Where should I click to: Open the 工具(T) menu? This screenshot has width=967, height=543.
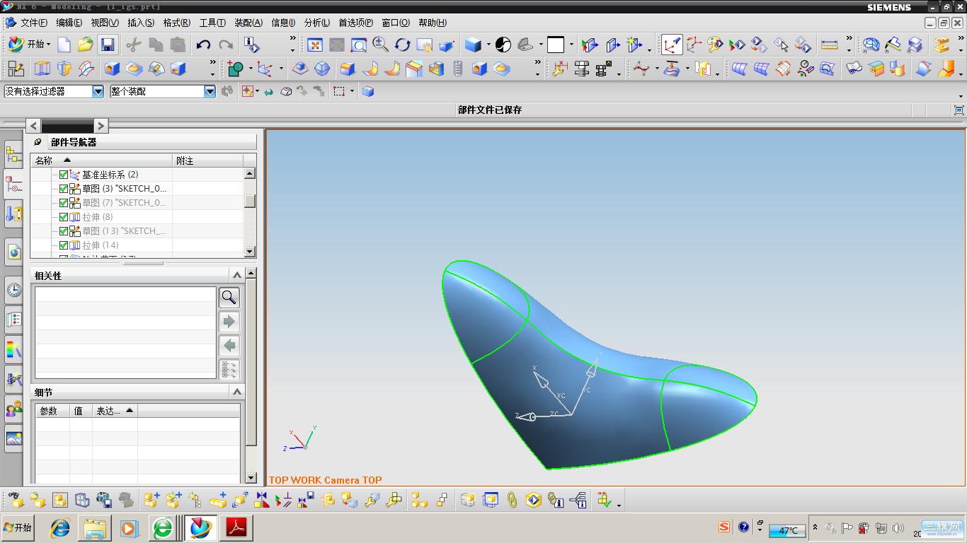pyautogui.click(x=212, y=23)
